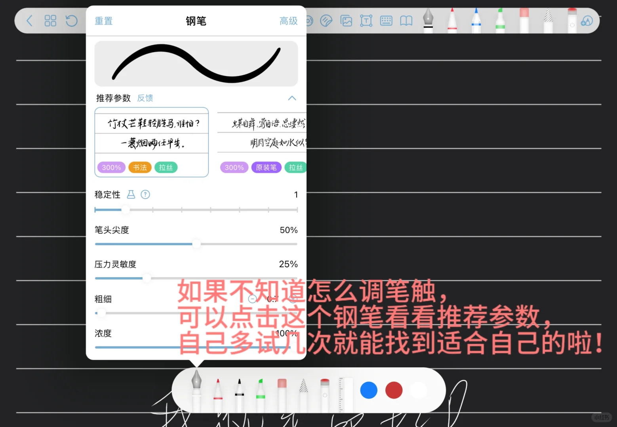Open the insert image tool
617x427 pixels.
(346, 21)
